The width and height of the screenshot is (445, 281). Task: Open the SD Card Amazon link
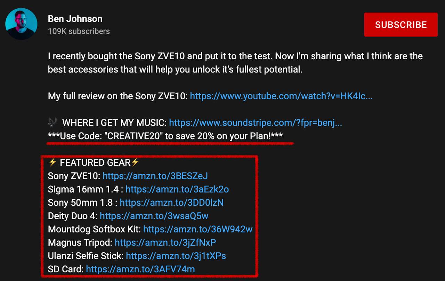140,269
